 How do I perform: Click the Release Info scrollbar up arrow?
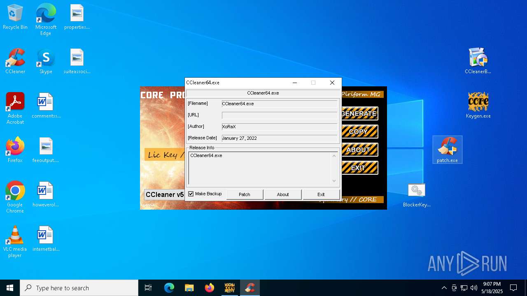click(334, 156)
